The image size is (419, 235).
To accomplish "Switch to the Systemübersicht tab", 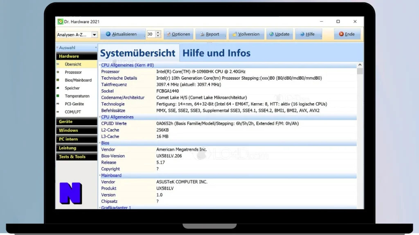I will coord(138,53).
